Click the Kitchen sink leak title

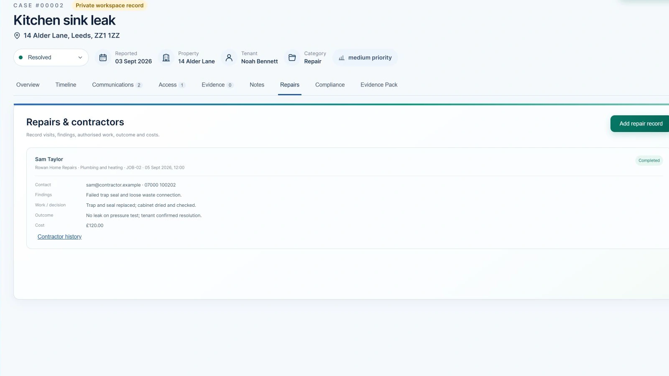[64, 20]
